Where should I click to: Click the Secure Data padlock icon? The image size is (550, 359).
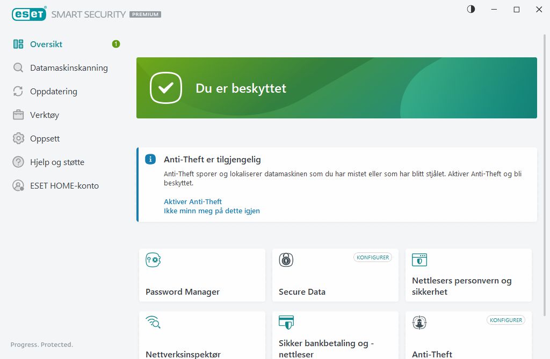(x=286, y=260)
